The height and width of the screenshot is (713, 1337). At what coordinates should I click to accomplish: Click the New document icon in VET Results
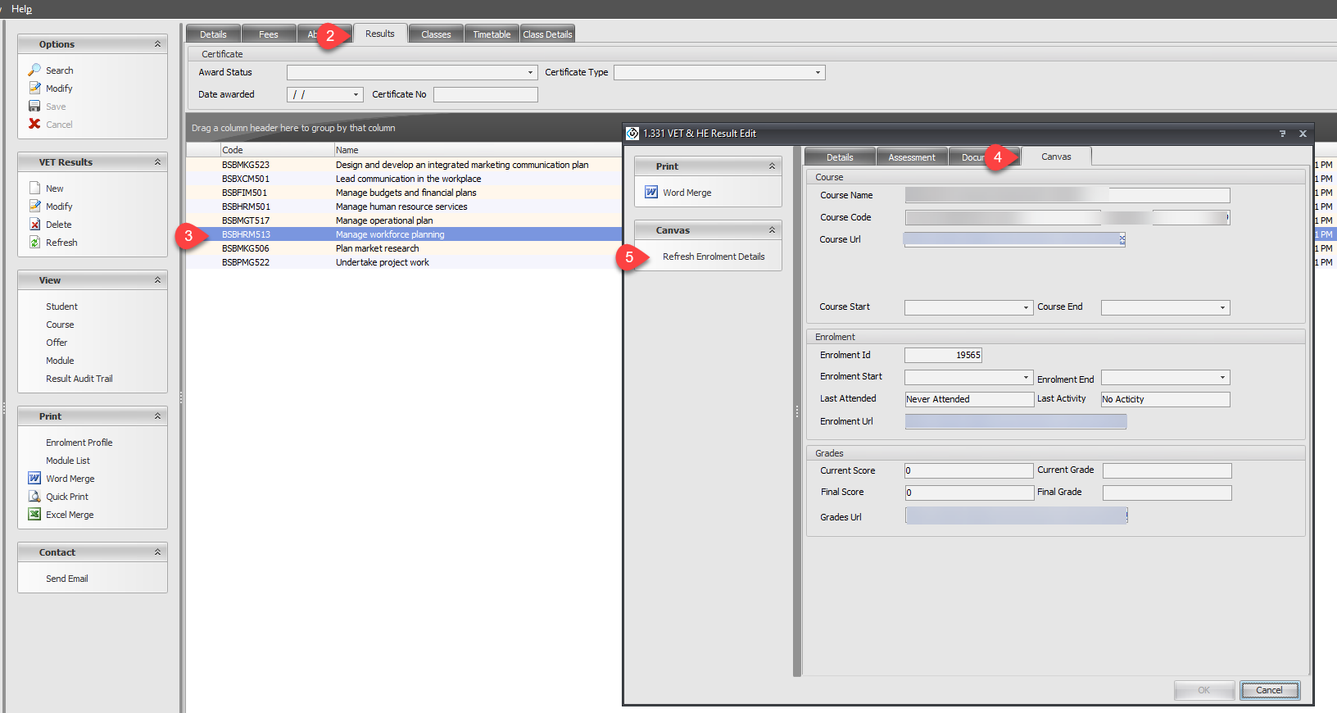click(34, 188)
